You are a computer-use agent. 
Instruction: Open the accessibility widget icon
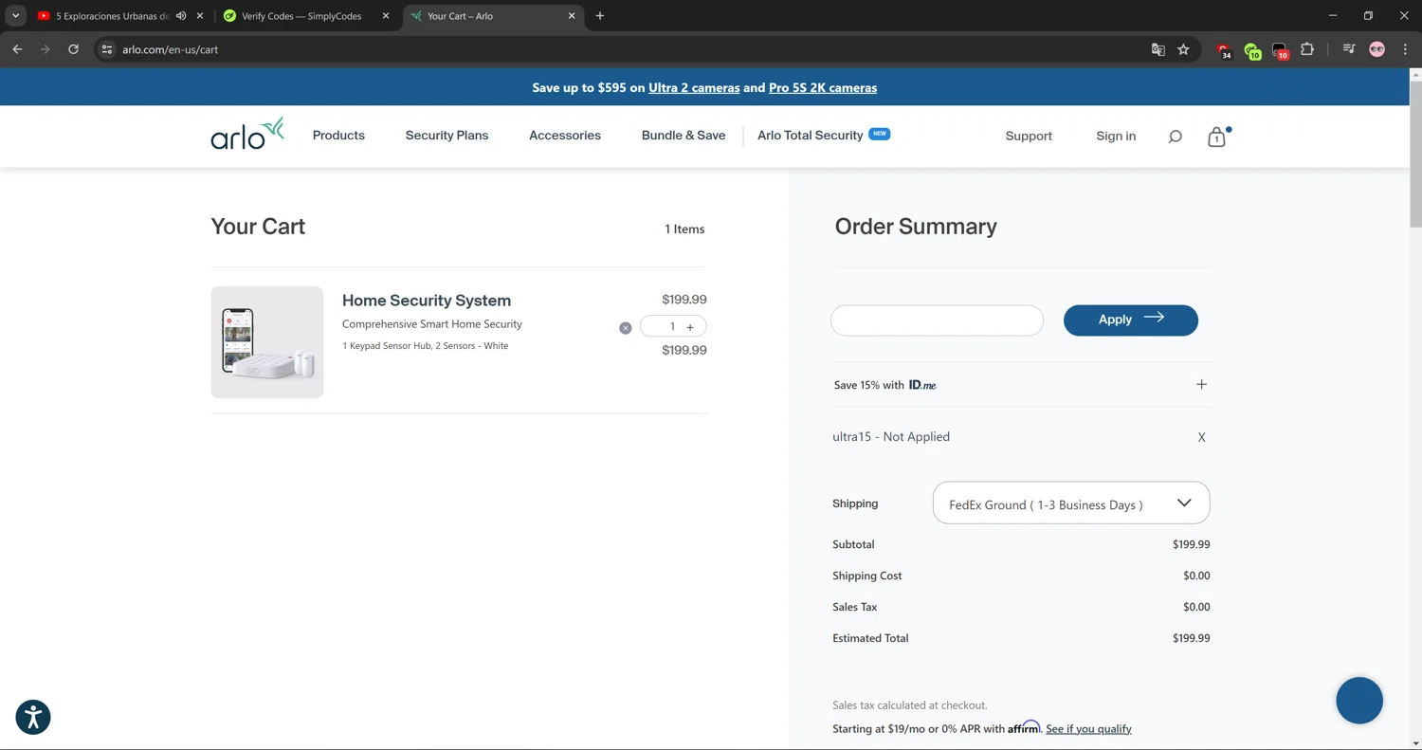coord(33,717)
